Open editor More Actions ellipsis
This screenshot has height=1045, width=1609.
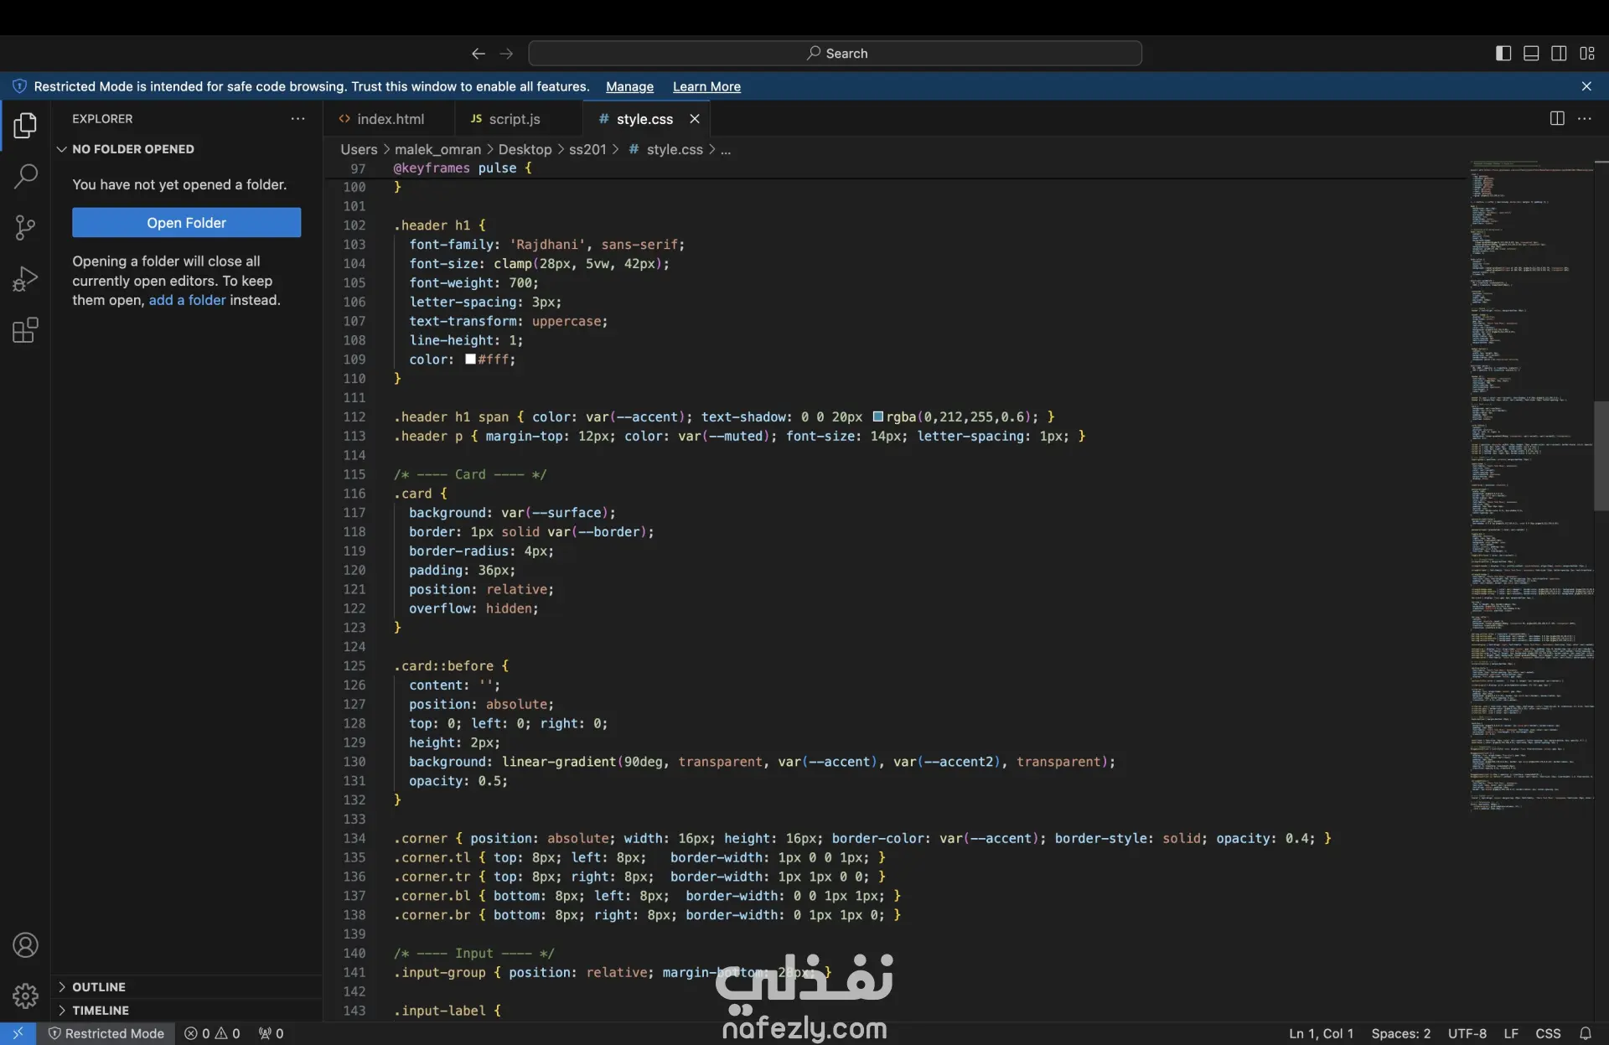coord(1585,118)
